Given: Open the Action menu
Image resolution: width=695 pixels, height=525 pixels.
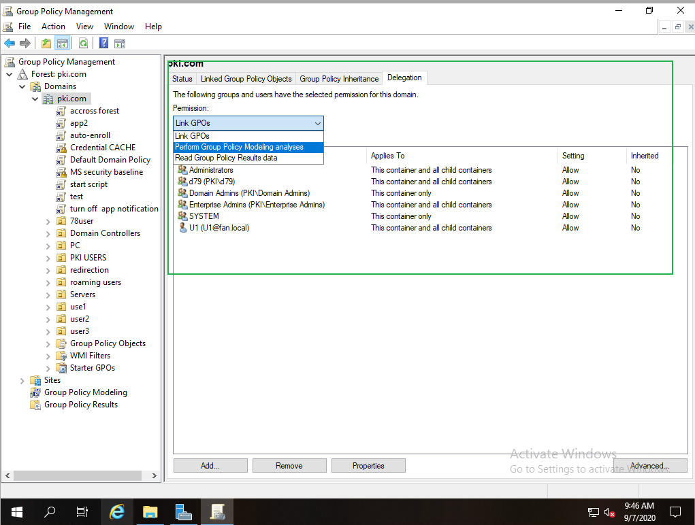Looking at the screenshot, I should click(53, 27).
